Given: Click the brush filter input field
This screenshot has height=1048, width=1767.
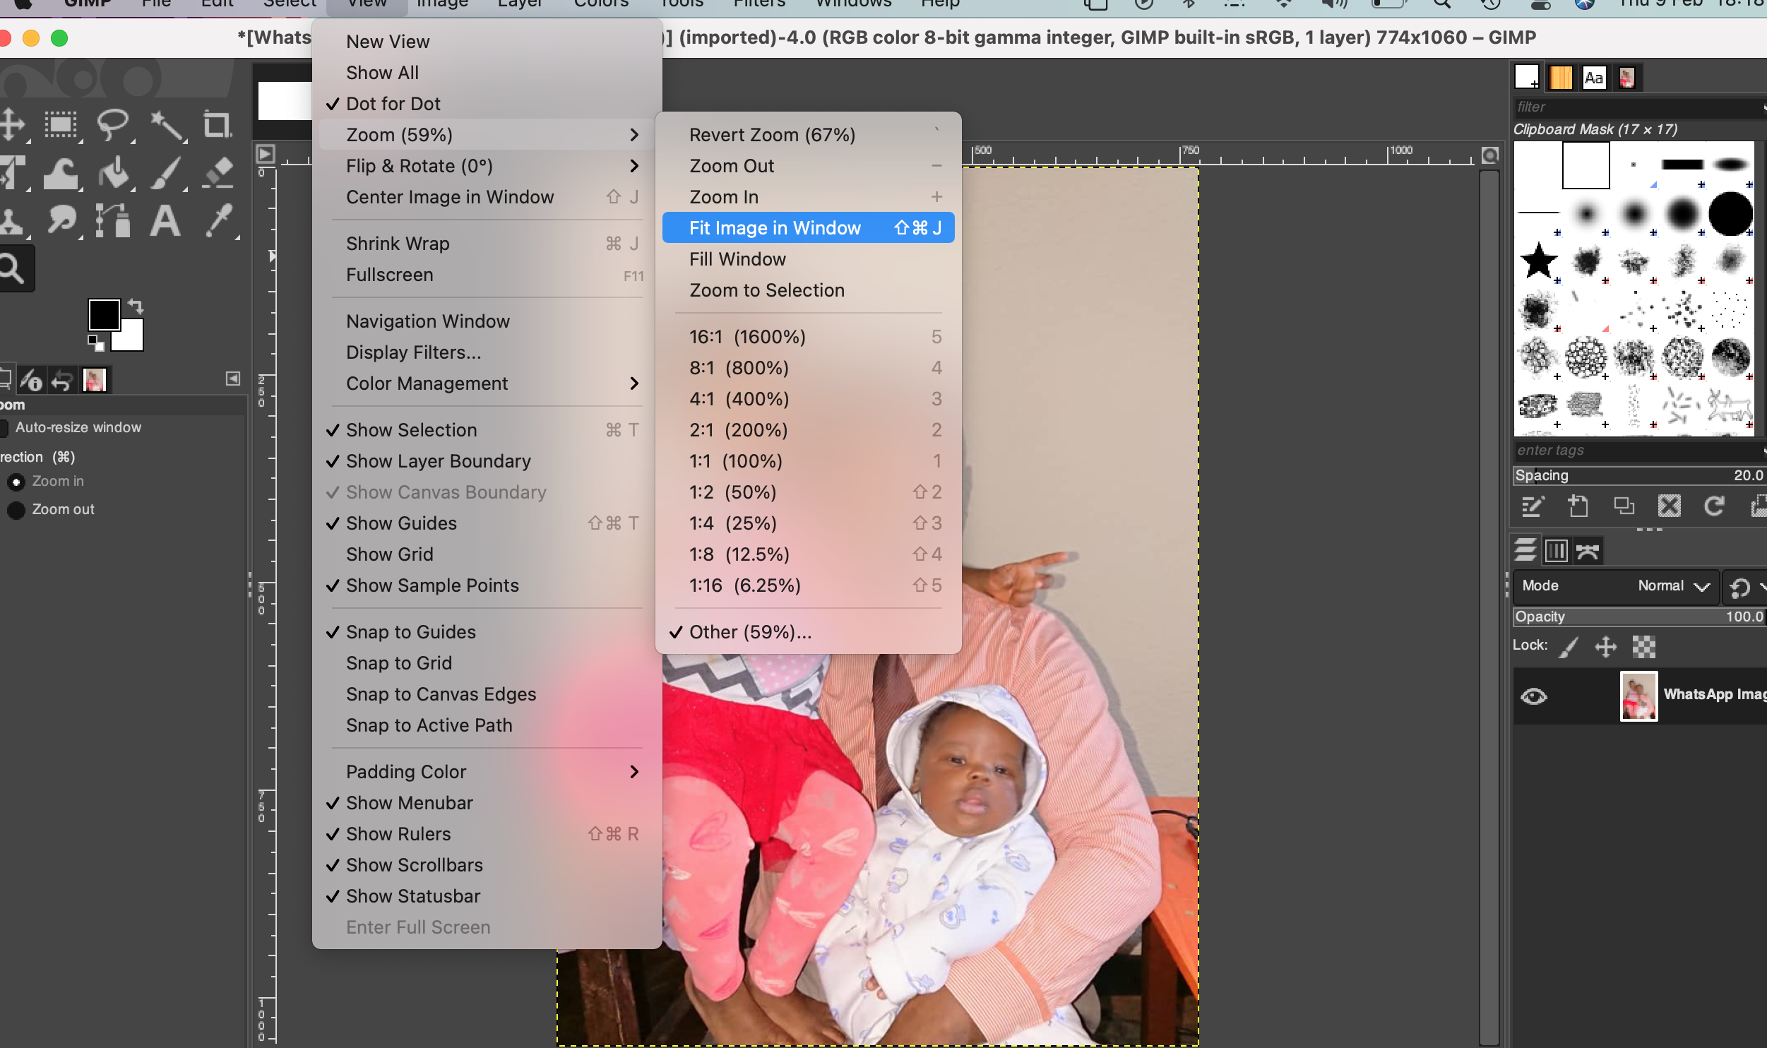Looking at the screenshot, I should 1639,107.
